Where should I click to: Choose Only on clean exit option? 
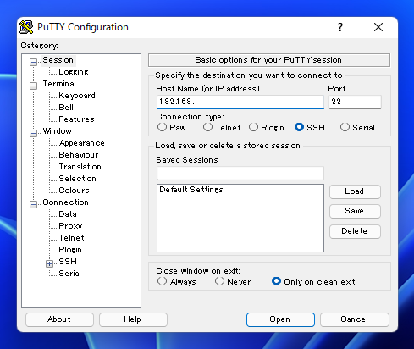(x=276, y=281)
